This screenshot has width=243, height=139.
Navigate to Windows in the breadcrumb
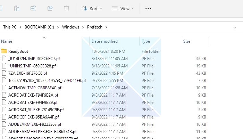[x=70, y=27]
